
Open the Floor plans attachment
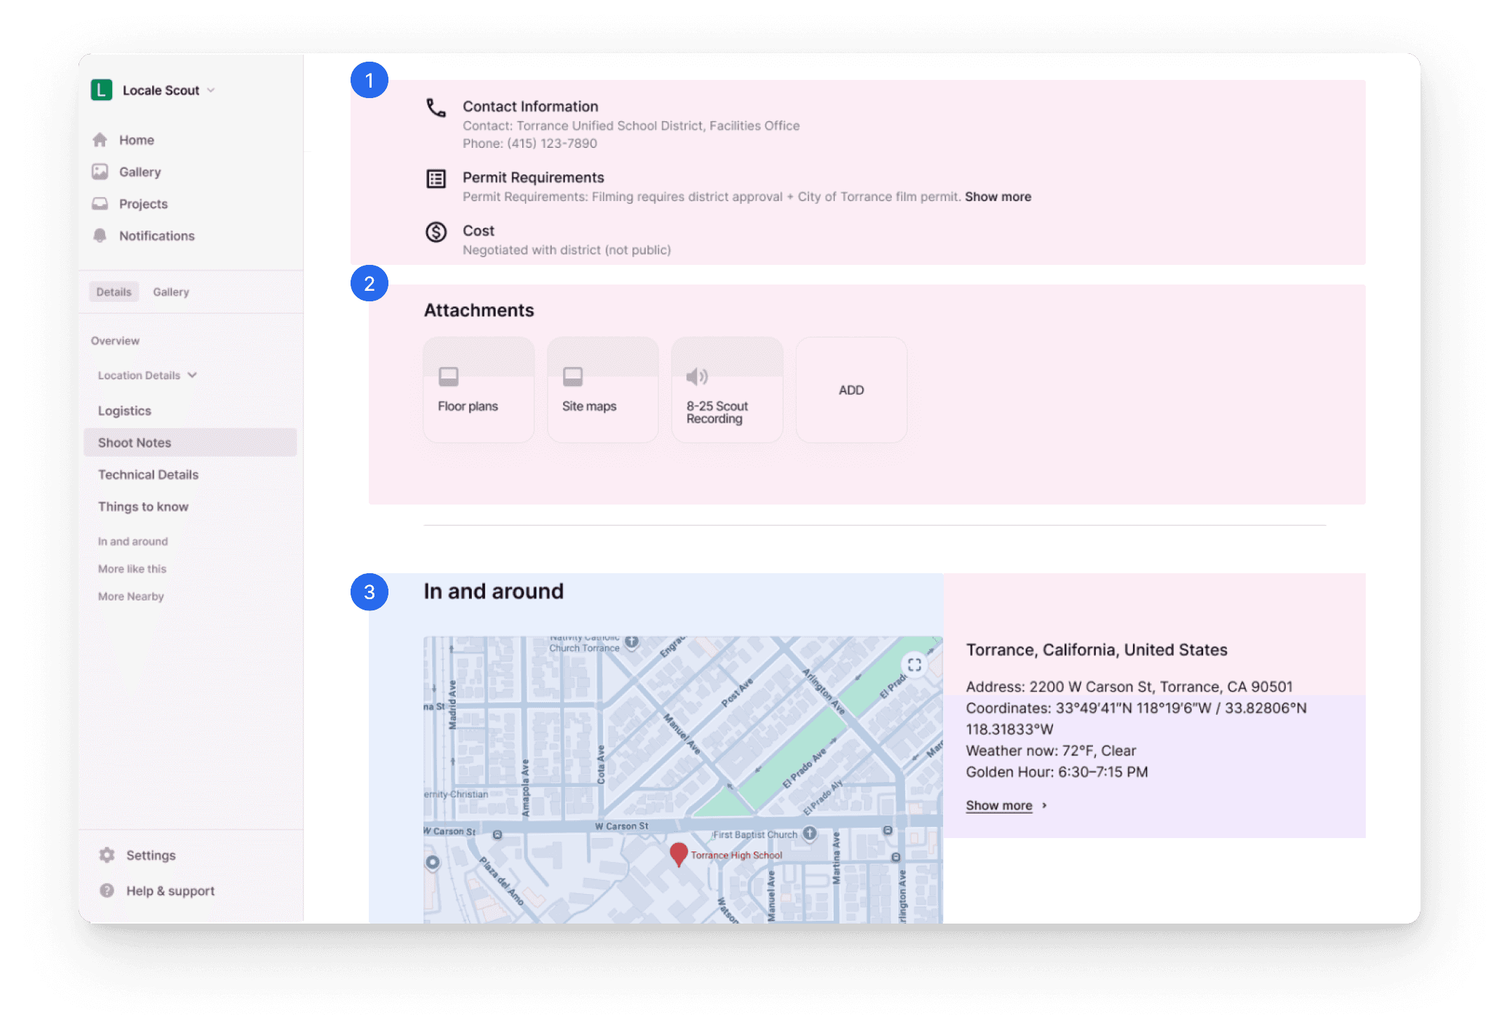pos(478,390)
